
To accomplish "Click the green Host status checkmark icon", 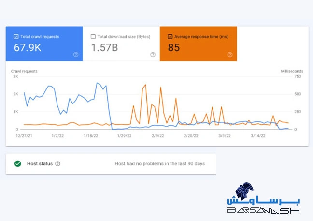I will click(x=18, y=164).
